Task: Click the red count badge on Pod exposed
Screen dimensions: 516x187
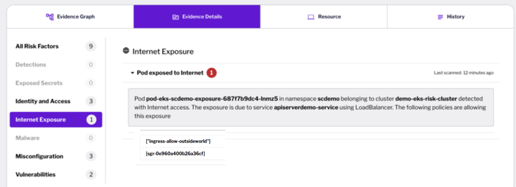Action: tap(212, 73)
